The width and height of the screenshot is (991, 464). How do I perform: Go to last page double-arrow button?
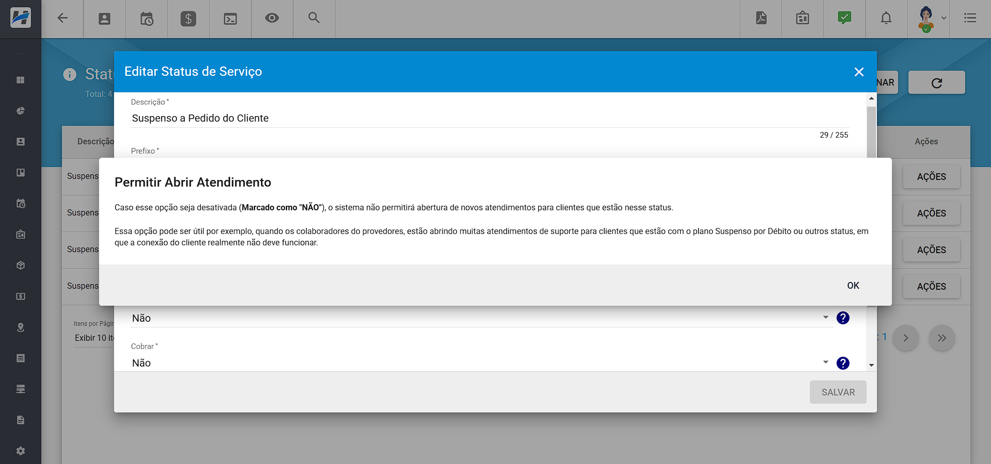pyautogui.click(x=942, y=338)
